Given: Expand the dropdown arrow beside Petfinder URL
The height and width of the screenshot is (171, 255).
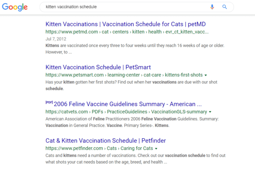Looking at the screenshot, I should pyautogui.click(x=156, y=149).
